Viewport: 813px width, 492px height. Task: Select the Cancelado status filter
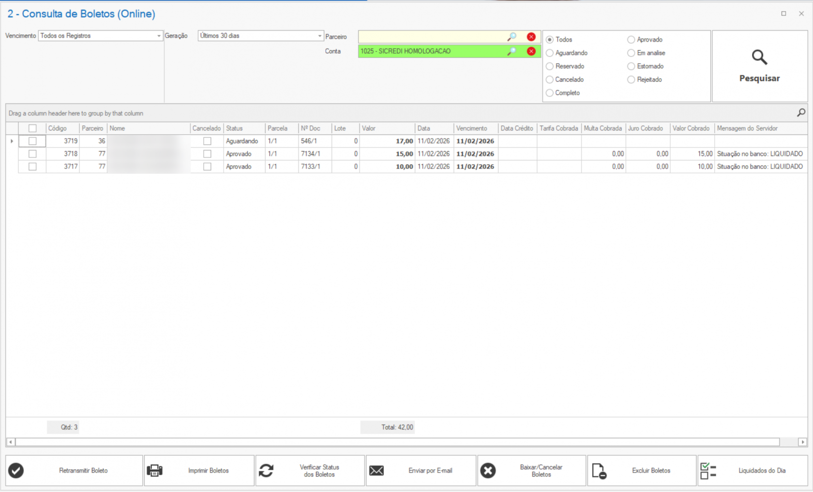pyautogui.click(x=550, y=79)
